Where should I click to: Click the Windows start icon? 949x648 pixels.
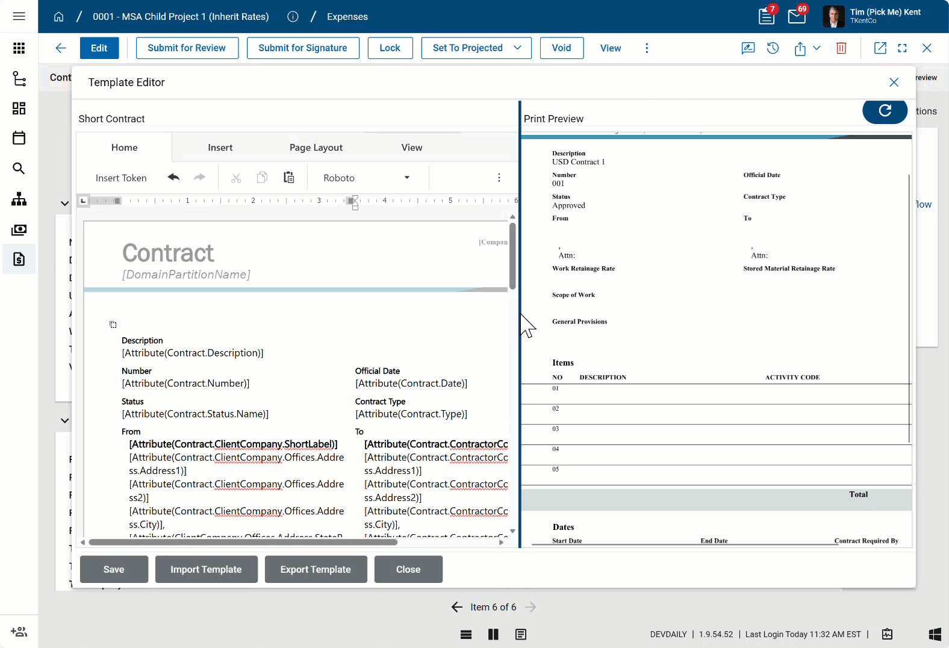(x=935, y=634)
